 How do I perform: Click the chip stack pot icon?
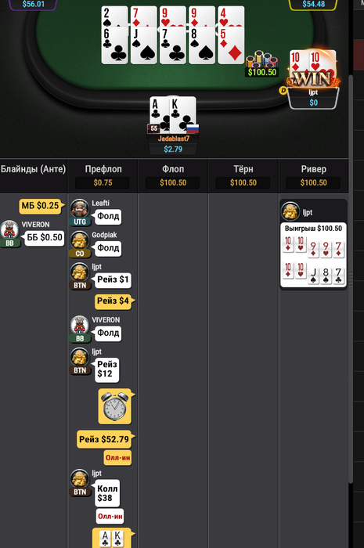pyautogui.click(x=261, y=59)
